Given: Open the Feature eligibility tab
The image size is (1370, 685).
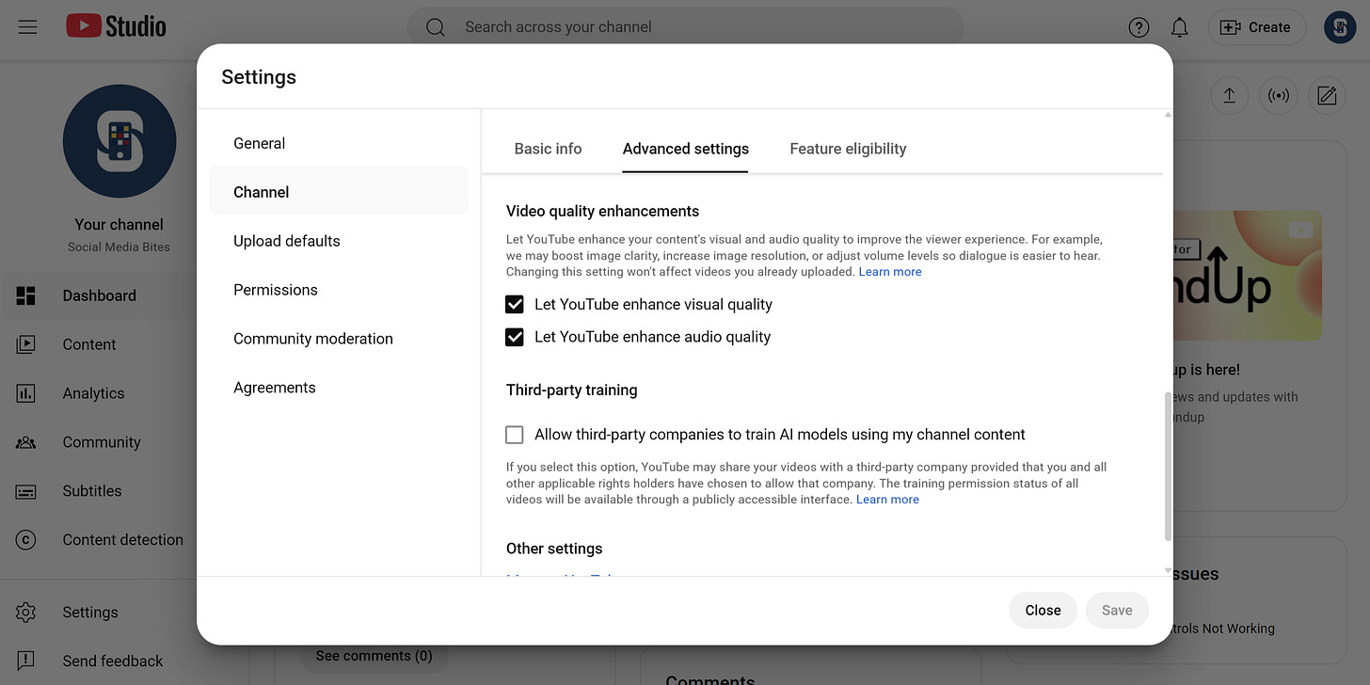Looking at the screenshot, I should 848,149.
